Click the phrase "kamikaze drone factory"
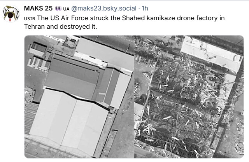249x162 pixels. pos(182,18)
